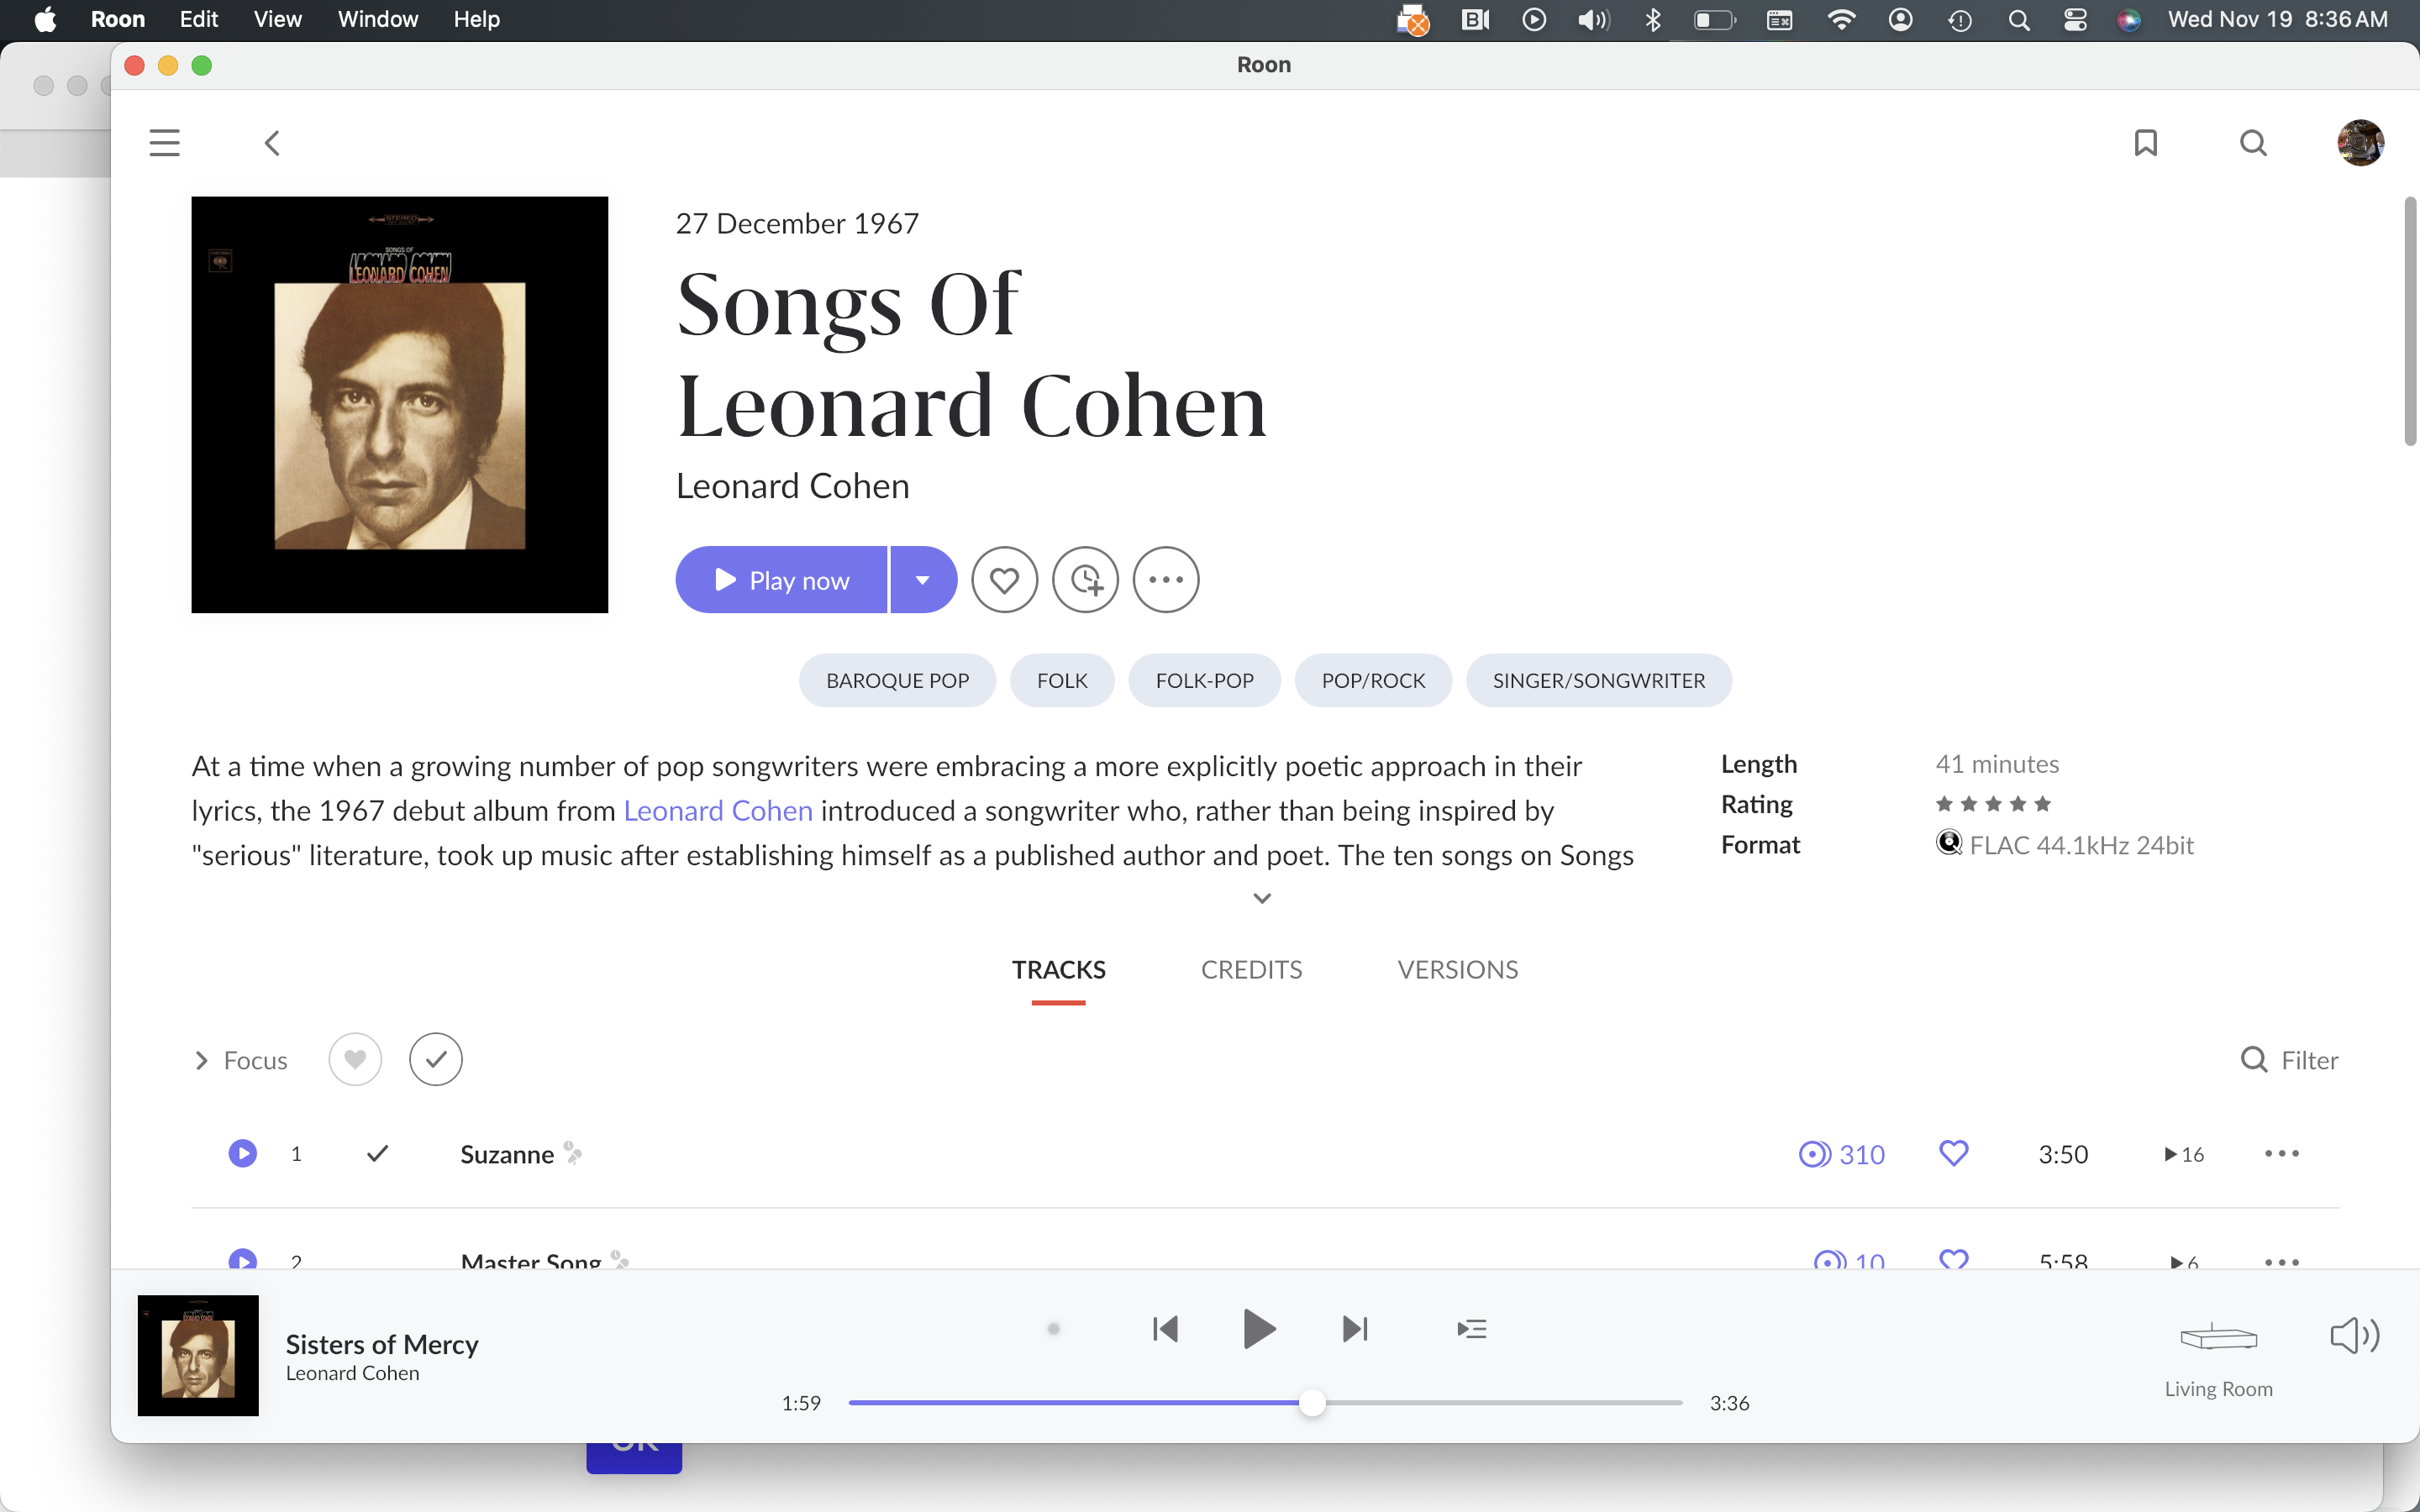Click the bookmark icon in header

(x=2145, y=143)
